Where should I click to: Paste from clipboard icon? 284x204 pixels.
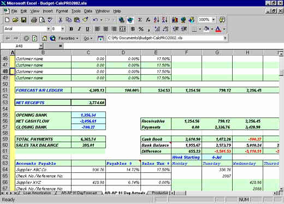[77, 20]
